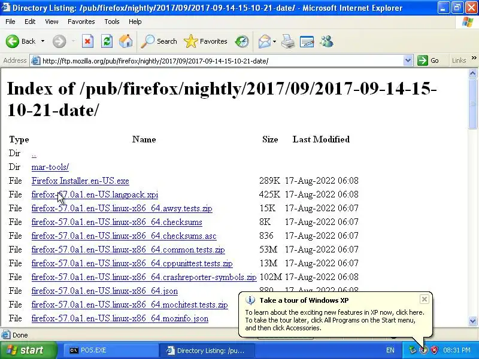Open the Edit menu

[30, 22]
